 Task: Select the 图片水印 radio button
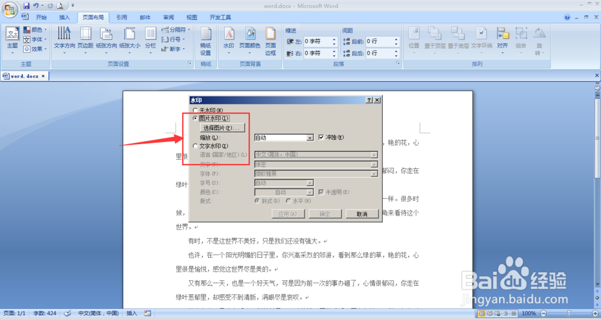(195, 118)
